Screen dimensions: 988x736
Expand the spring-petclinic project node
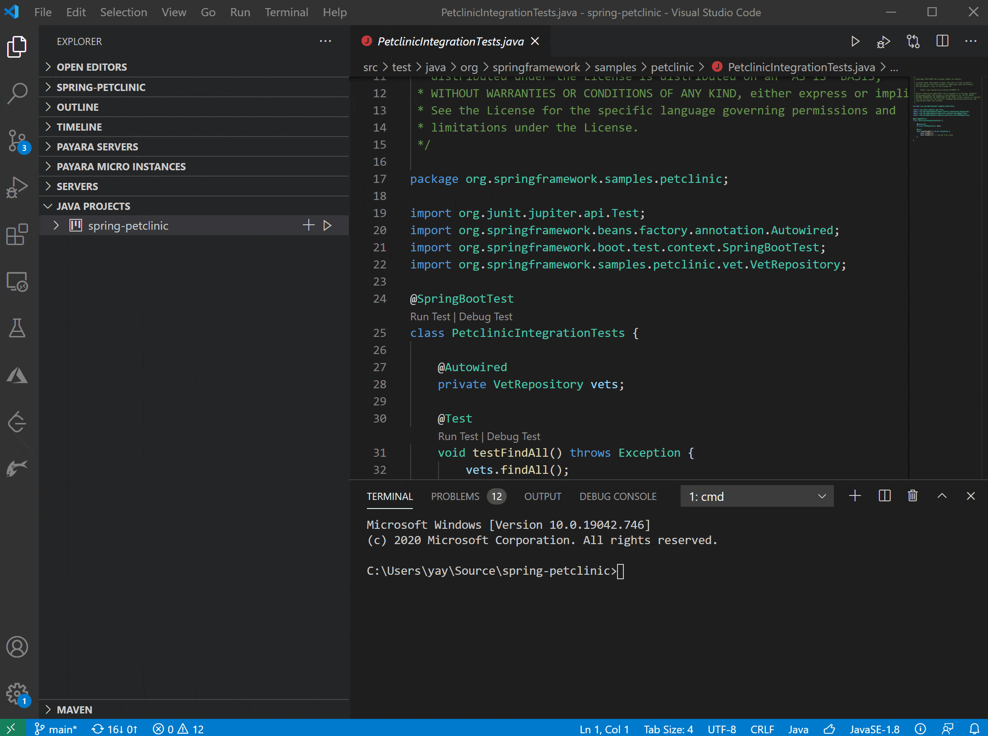coord(56,225)
